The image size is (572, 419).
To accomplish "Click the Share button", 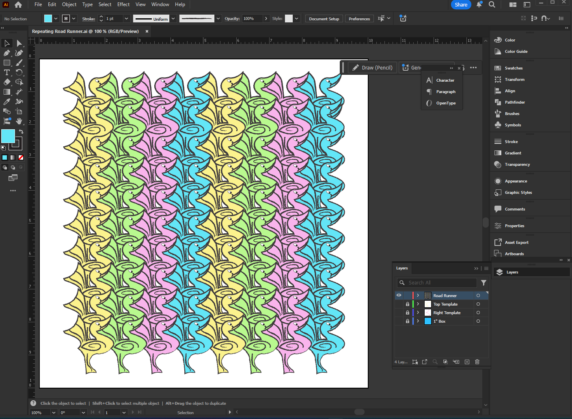I will click(461, 4).
